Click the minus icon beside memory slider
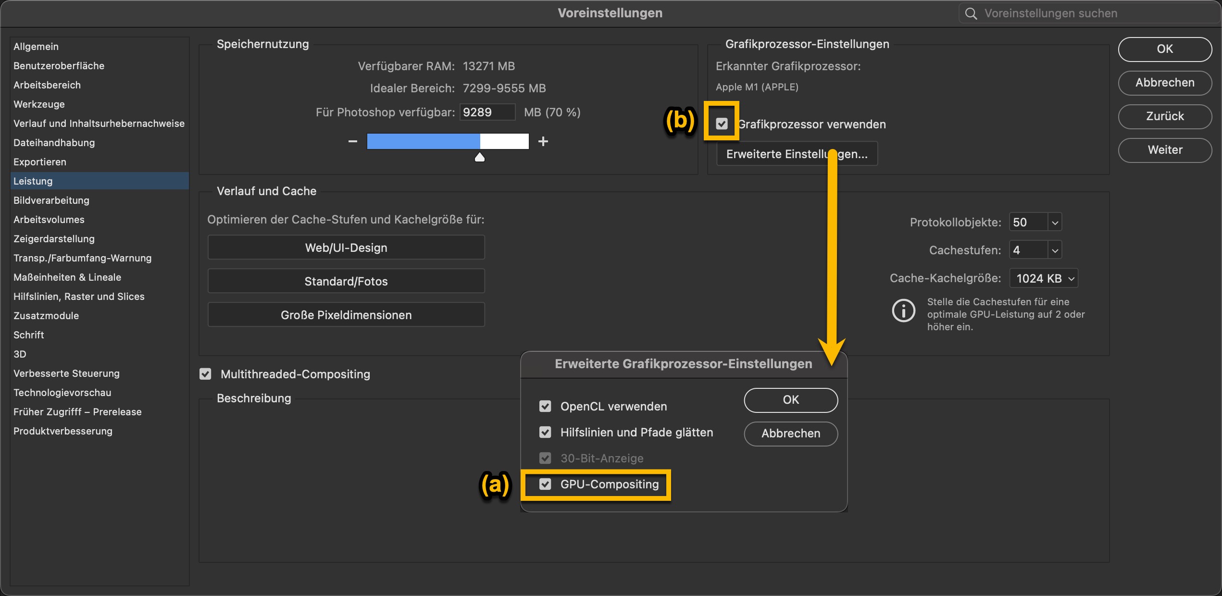The width and height of the screenshot is (1222, 596). (353, 141)
